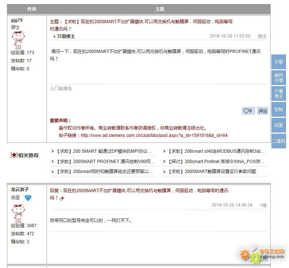The image size is (289, 268).
Task: Click the 发帖 sidebar button
Action: coord(278,109)
